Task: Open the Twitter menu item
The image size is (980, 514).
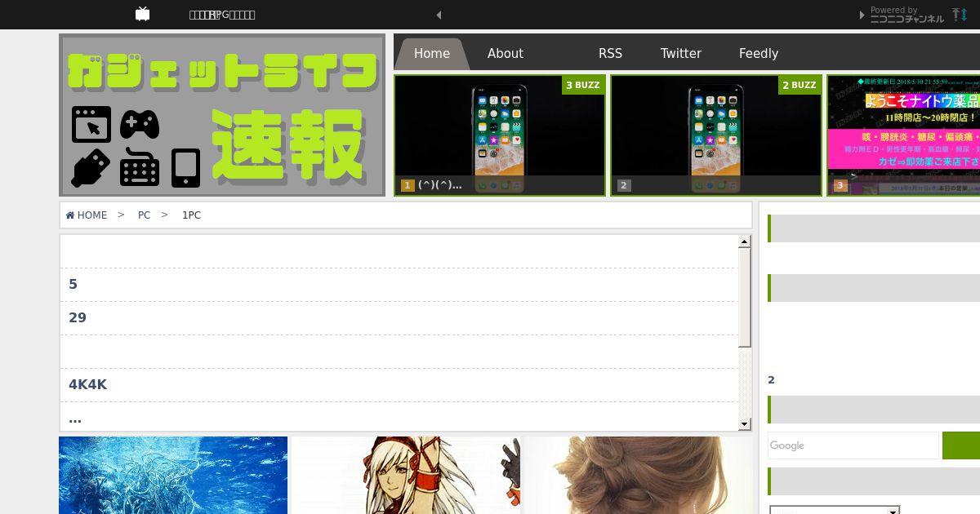Action: (x=681, y=54)
